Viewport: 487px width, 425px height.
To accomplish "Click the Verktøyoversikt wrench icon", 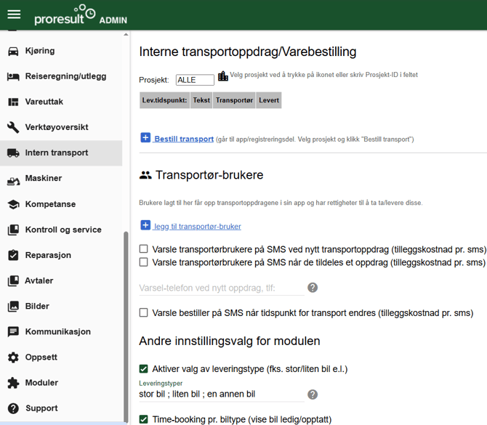I will [x=13, y=127].
